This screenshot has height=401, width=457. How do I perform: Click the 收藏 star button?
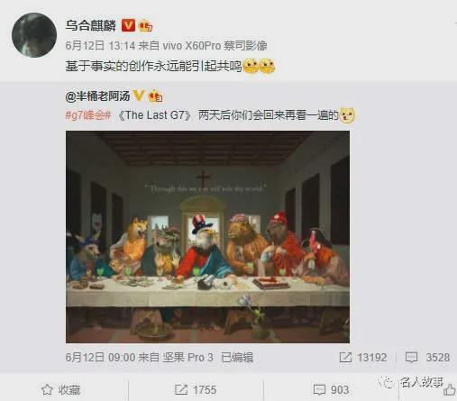pyautogui.click(x=61, y=390)
